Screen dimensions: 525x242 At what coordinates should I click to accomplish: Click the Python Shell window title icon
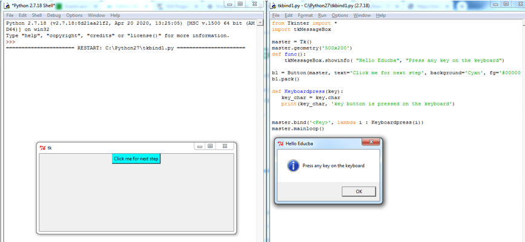pos(6,5)
